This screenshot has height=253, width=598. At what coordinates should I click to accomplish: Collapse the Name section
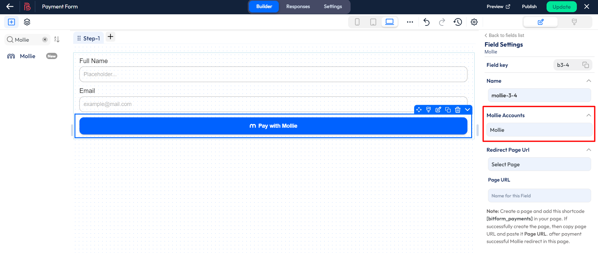[x=588, y=81]
